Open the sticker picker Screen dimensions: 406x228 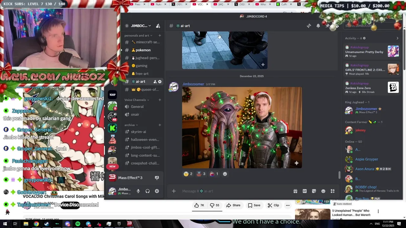pyautogui.click(x=314, y=191)
